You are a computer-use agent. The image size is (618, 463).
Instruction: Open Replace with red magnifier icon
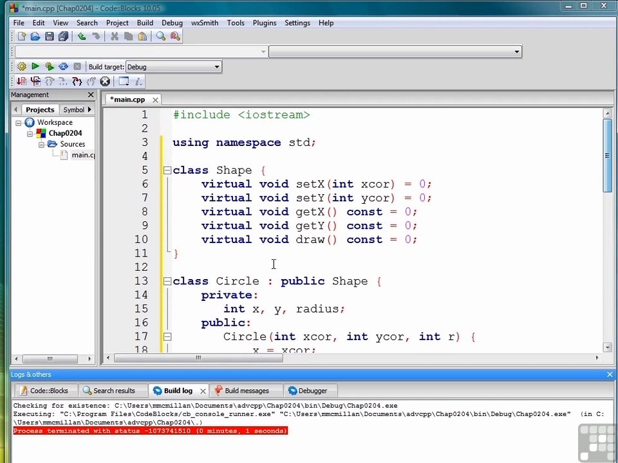click(175, 37)
